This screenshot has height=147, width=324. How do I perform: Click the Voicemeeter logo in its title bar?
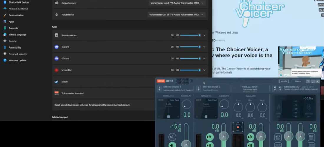pyautogui.click(x=165, y=81)
